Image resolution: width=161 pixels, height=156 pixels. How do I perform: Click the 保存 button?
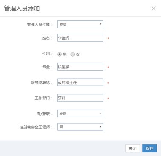tap(149, 148)
